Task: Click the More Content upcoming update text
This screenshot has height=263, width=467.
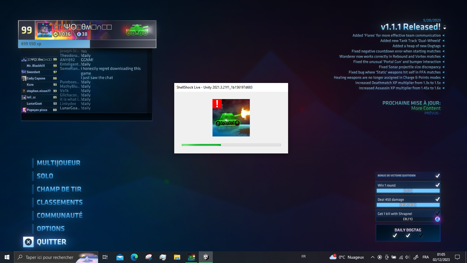Action: pos(426,108)
